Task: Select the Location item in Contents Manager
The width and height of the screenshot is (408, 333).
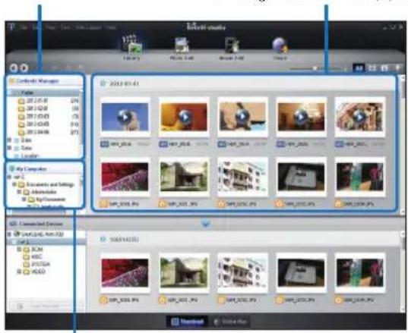Action: [30, 156]
